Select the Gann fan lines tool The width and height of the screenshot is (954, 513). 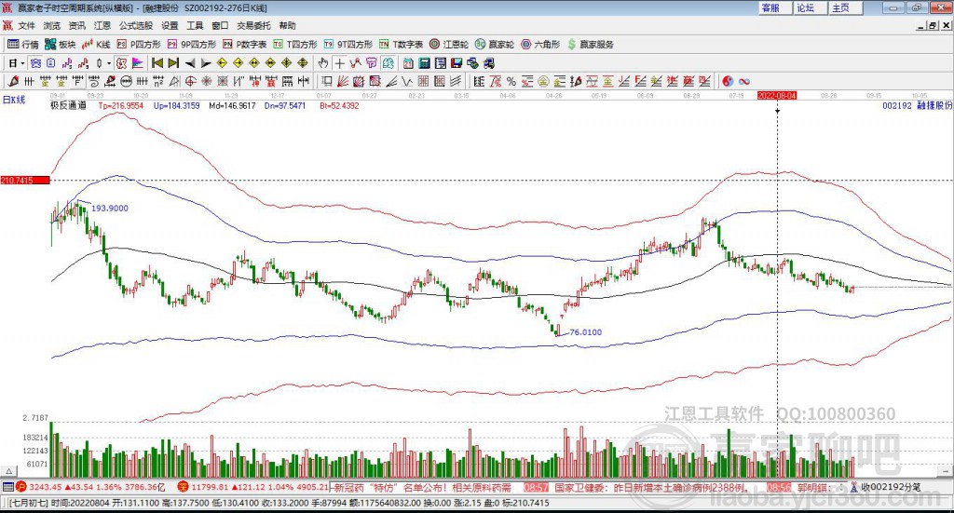[343, 81]
